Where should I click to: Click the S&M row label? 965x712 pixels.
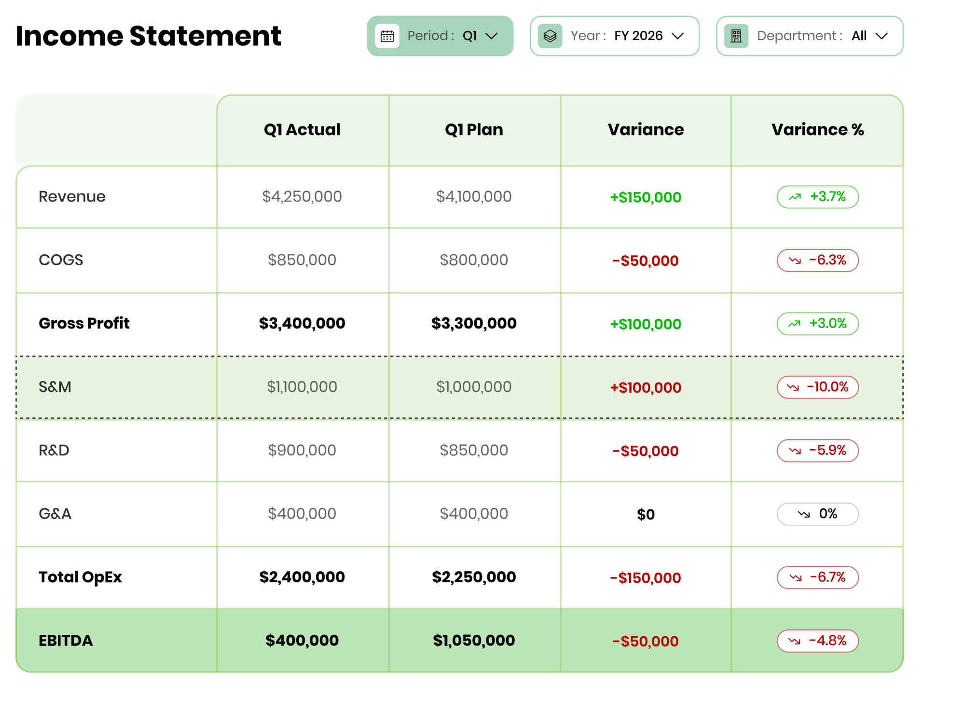tap(55, 387)
